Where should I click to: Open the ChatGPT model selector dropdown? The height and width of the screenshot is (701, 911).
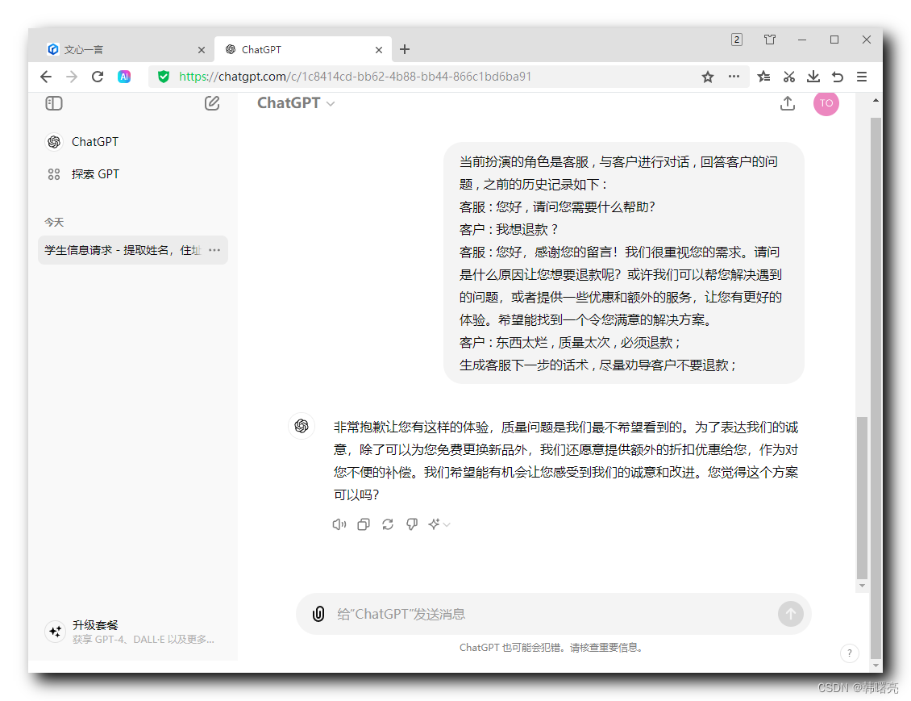295,102
